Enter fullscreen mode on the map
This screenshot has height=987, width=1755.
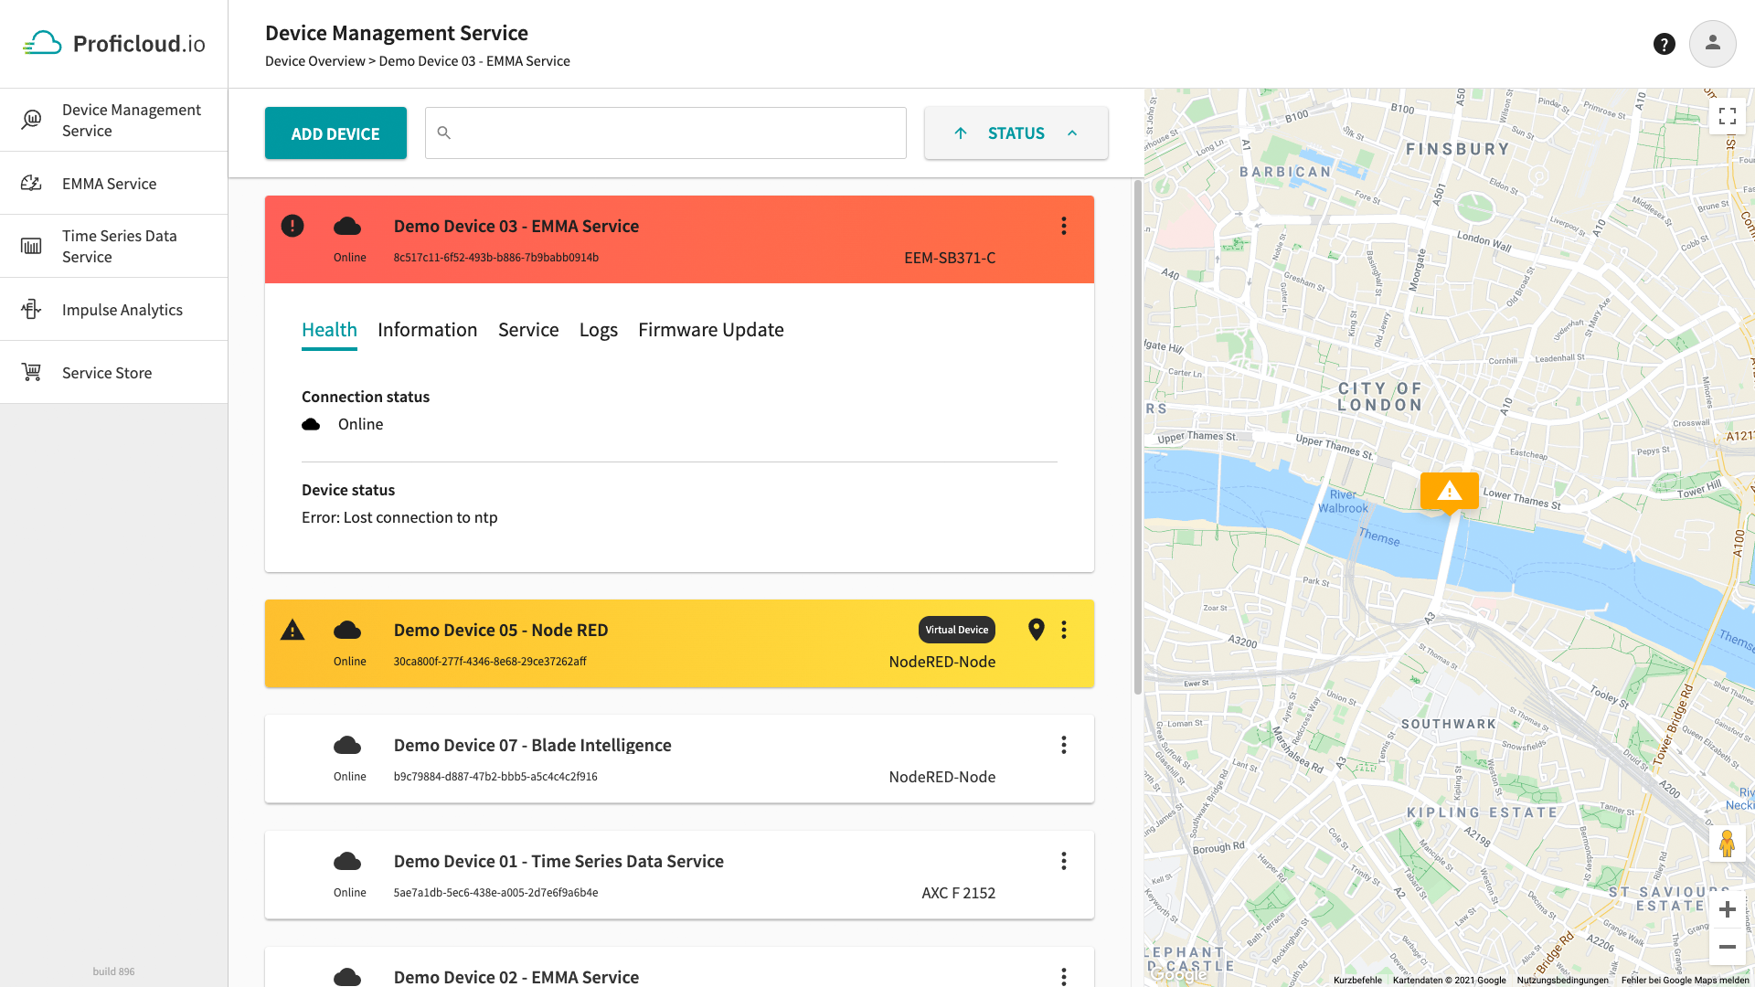[x=1728, y=116]
